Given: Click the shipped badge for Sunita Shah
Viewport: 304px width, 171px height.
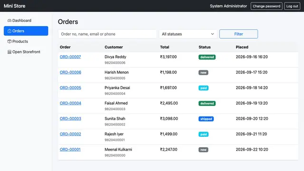Looking at the screenshot, I should [x=206, y=119].
